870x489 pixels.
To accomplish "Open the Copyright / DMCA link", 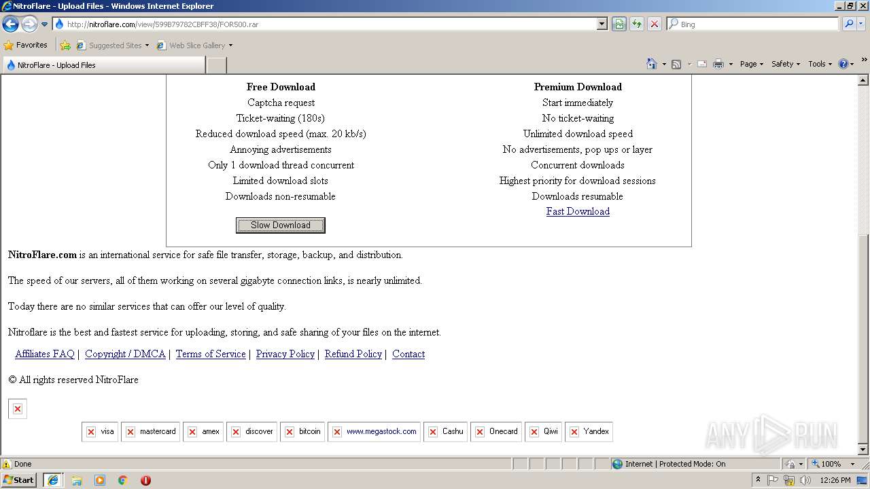I will point(125,354).
